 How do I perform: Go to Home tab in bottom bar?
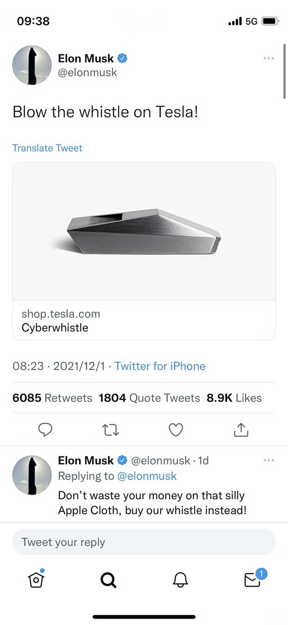[36, 579]
